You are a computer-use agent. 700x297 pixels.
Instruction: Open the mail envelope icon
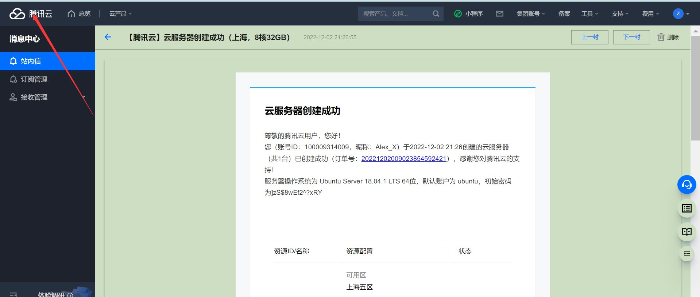coord(499,14)
